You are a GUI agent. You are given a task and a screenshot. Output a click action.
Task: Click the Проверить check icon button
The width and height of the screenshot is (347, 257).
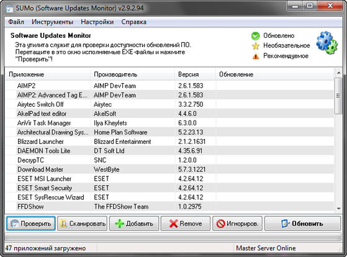click(15, 223)
